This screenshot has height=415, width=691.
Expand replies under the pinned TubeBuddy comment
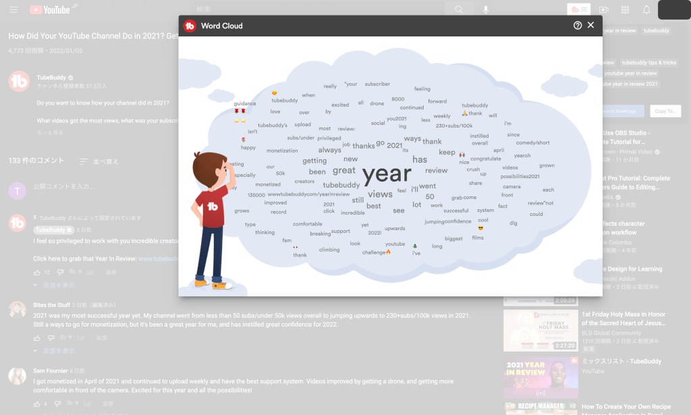click(x=55, y=285)
